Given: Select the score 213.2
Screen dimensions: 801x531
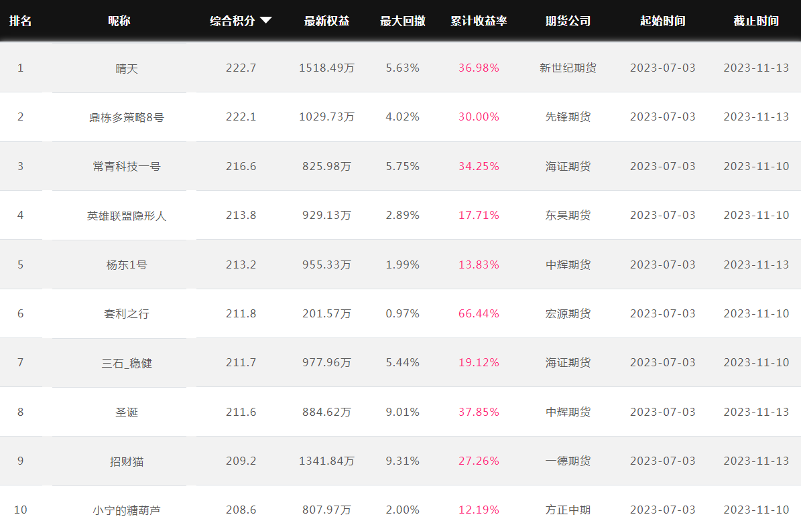Looking at the screenshot, I should click(x=241, y=264).
